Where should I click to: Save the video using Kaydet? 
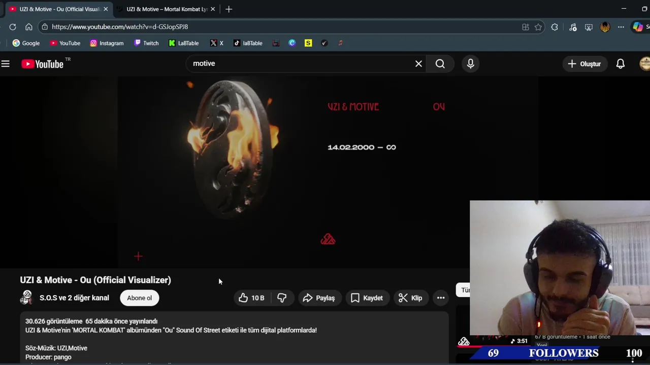point(367,298)
